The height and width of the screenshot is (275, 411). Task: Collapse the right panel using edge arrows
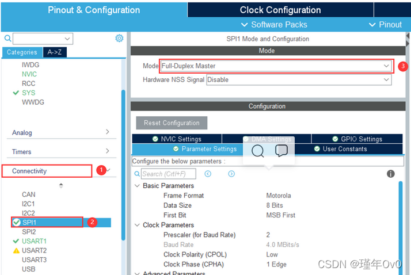(408, 40)
